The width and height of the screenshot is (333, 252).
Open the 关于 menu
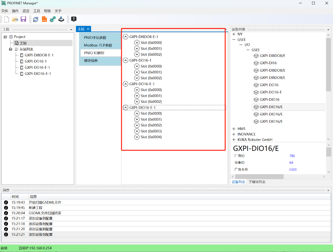pos(58,11)
